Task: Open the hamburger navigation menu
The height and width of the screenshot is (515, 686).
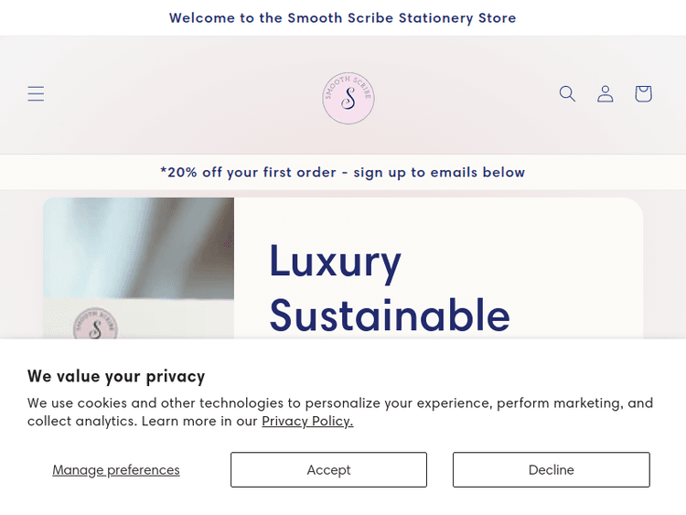Action: click(x=36, y=93)
